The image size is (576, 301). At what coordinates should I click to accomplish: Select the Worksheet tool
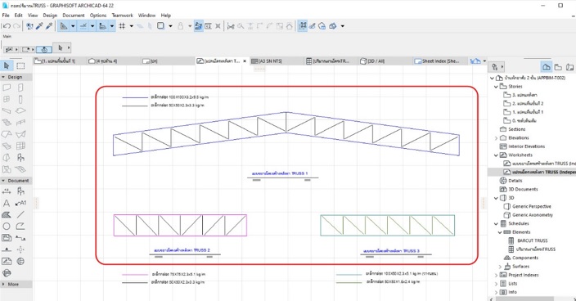[7, 262]
